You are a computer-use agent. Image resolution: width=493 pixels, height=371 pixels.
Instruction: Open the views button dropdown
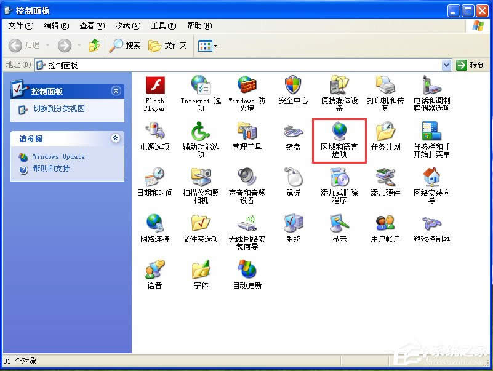[215, 46]
